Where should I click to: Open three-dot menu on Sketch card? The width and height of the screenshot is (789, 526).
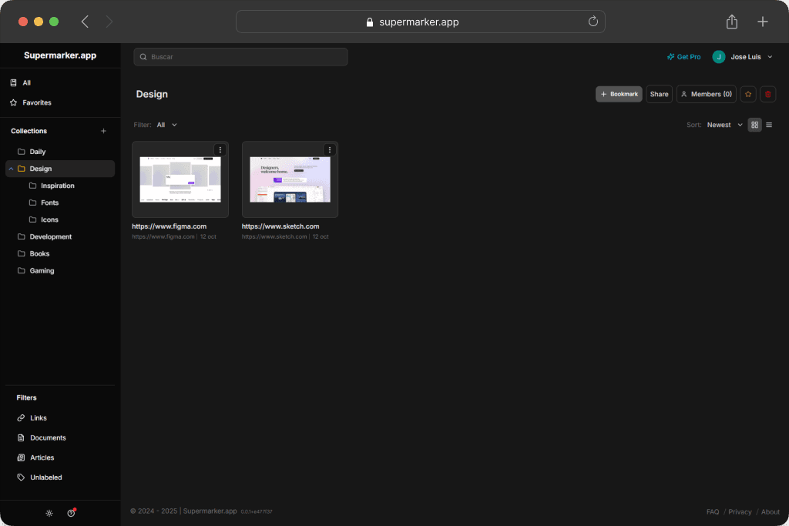330,150
